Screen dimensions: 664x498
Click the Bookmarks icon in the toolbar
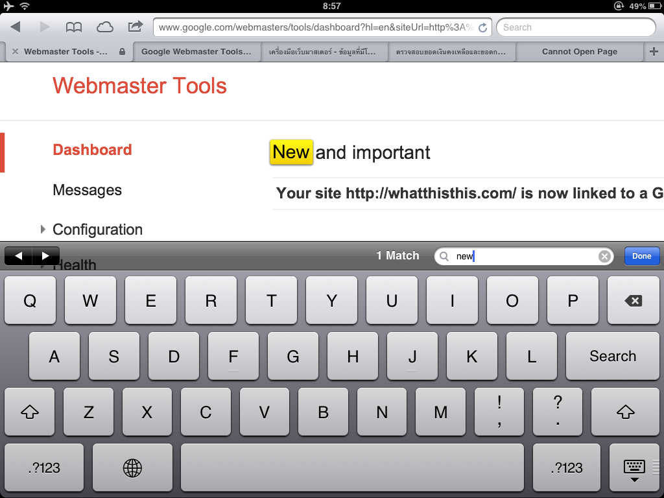73,27
